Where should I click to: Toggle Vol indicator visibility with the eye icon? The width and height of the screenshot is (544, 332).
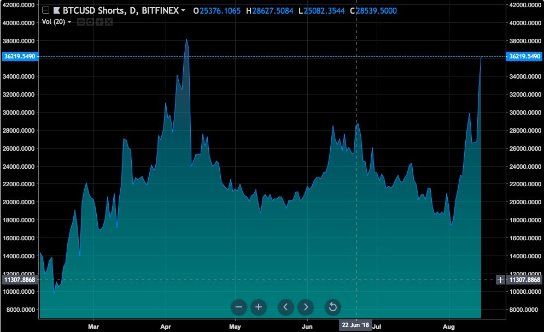80,22
